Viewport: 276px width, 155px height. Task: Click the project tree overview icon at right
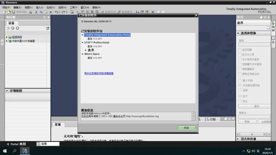[48, 28]
